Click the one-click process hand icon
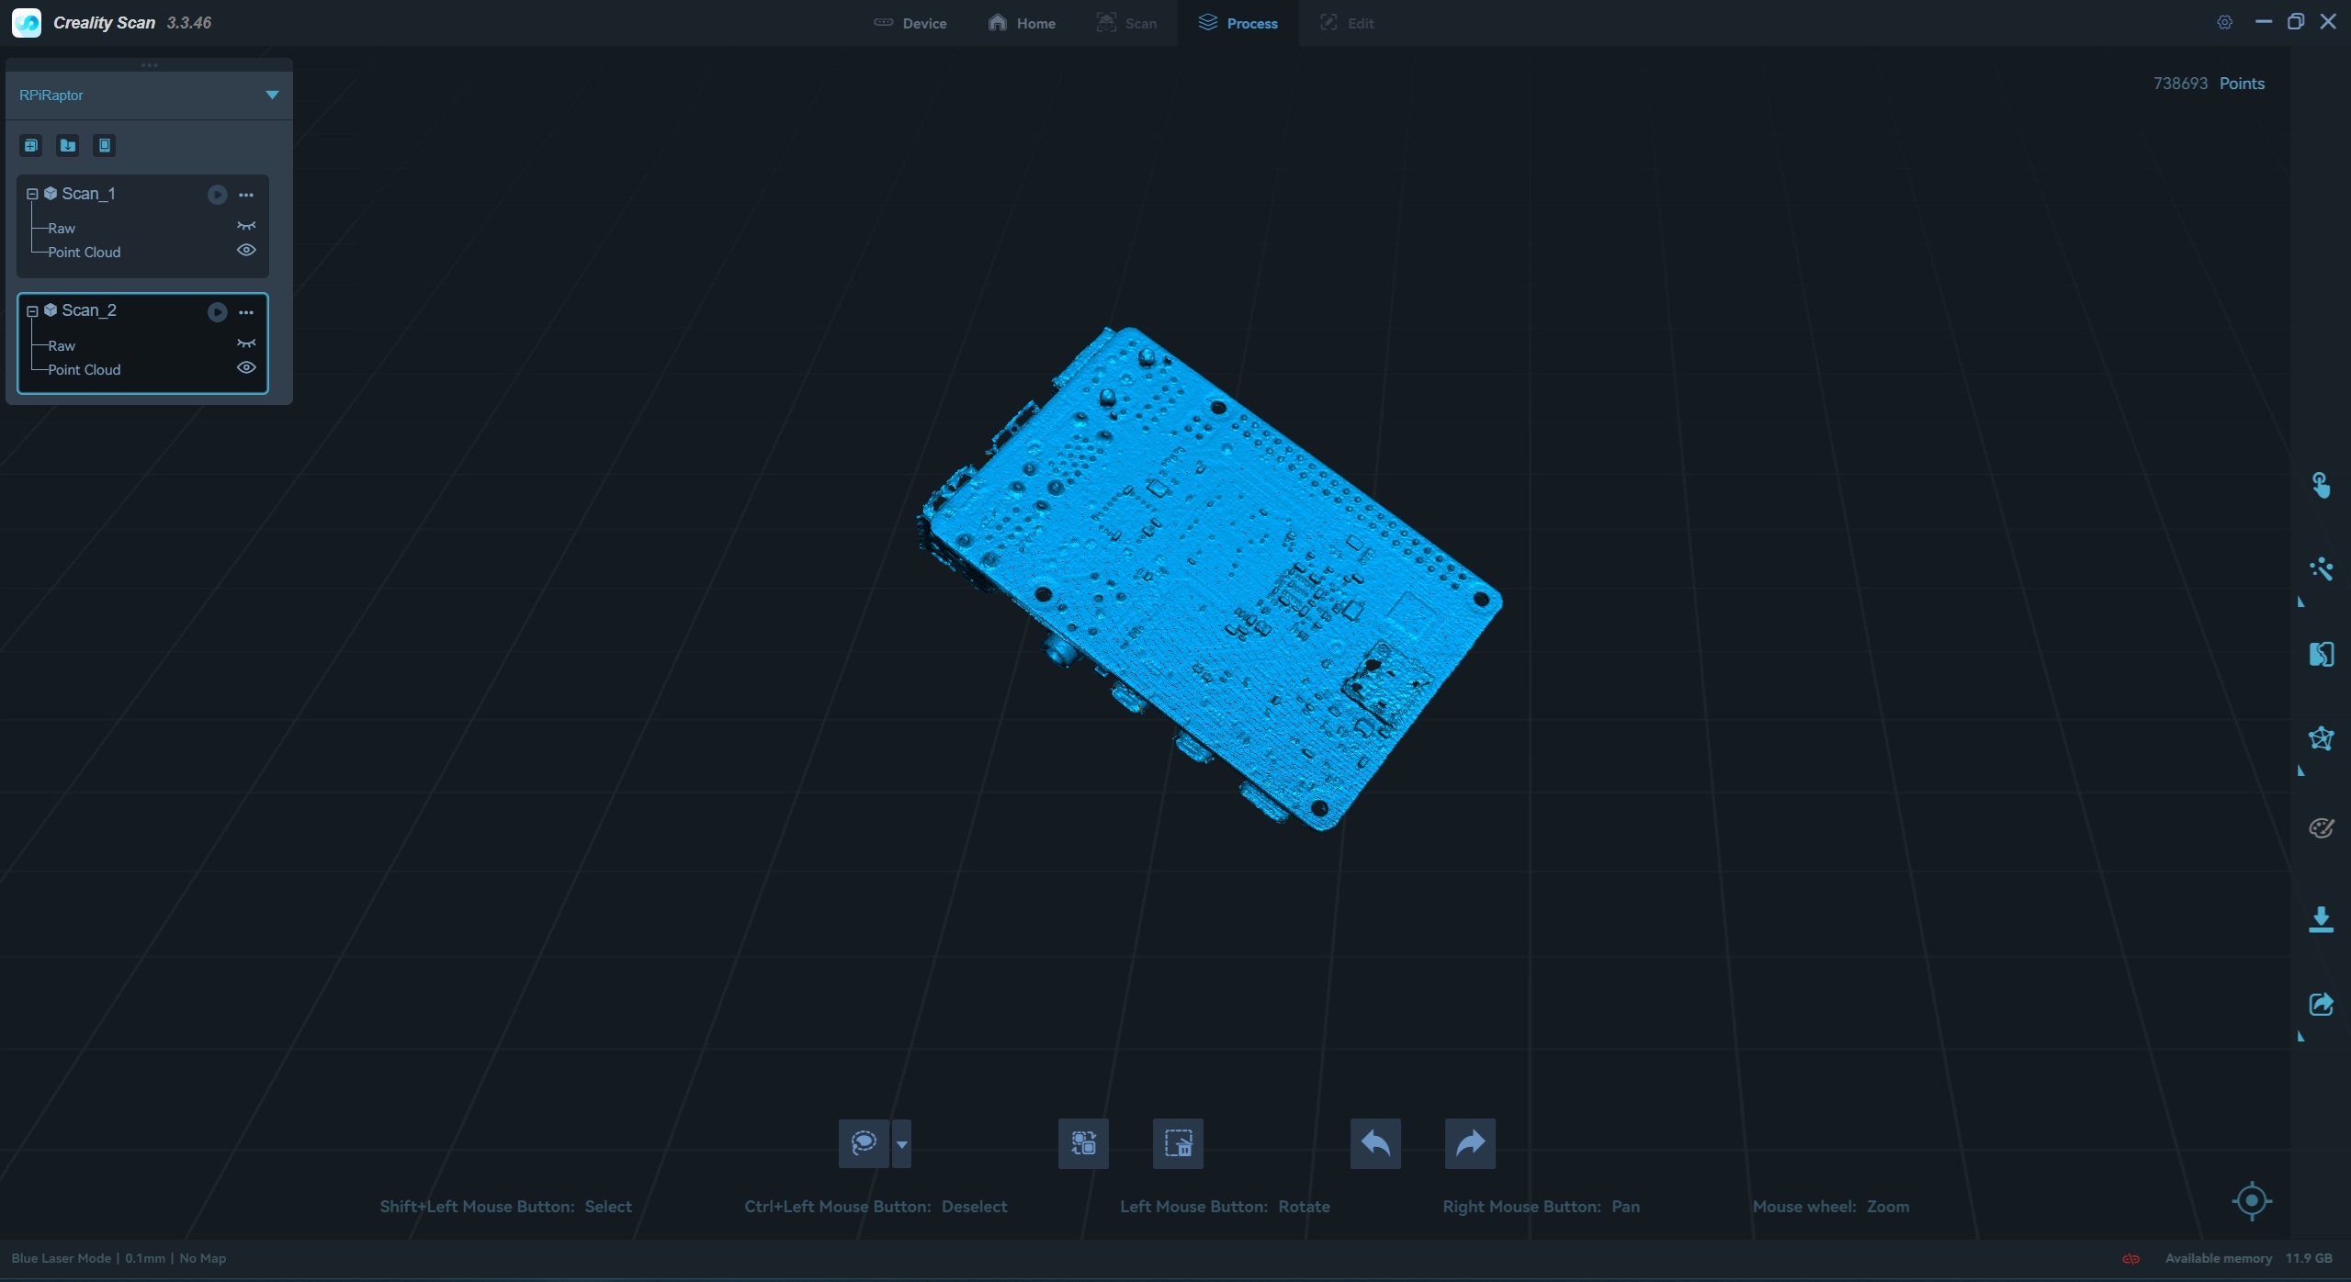 coord(2321,485)
